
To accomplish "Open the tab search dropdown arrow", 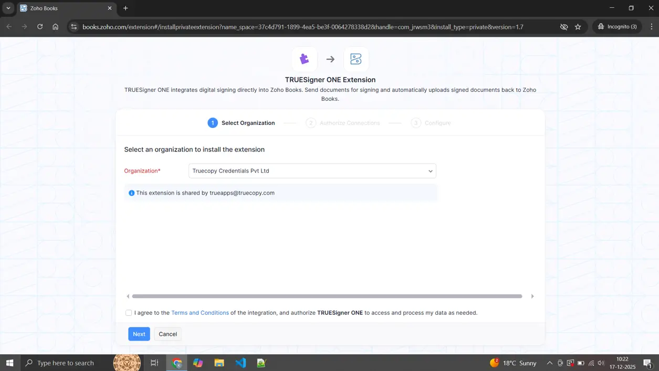I will (8, 8).
